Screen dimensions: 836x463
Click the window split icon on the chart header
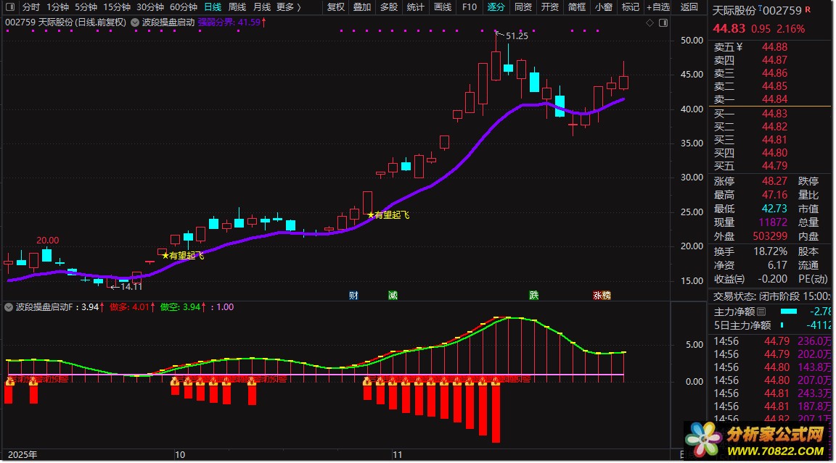tap(663, 23)
